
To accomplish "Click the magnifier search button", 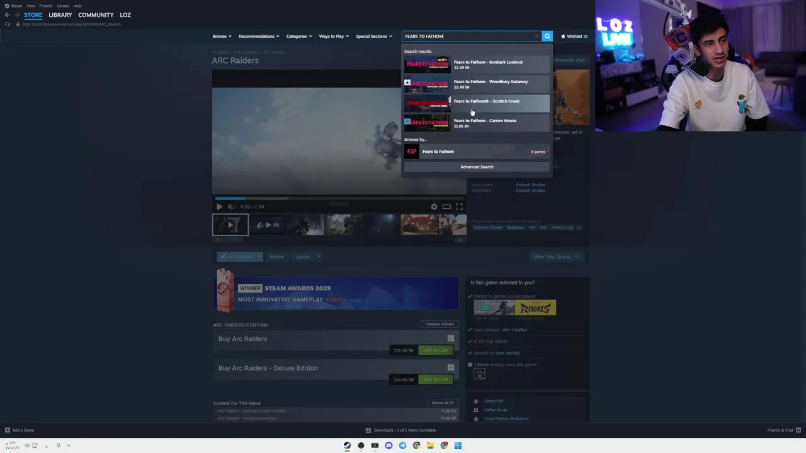I will tap(547, 36).
